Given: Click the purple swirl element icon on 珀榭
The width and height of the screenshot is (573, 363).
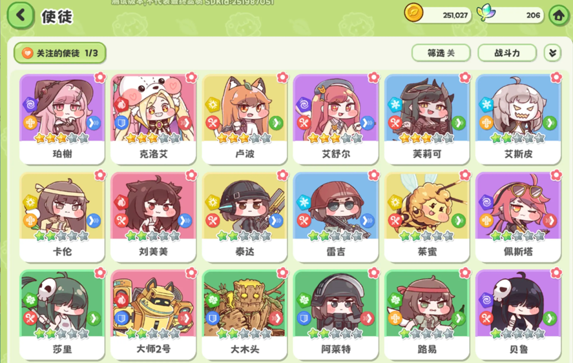Looking at the screenshot, I should click(x=30, y=104).
